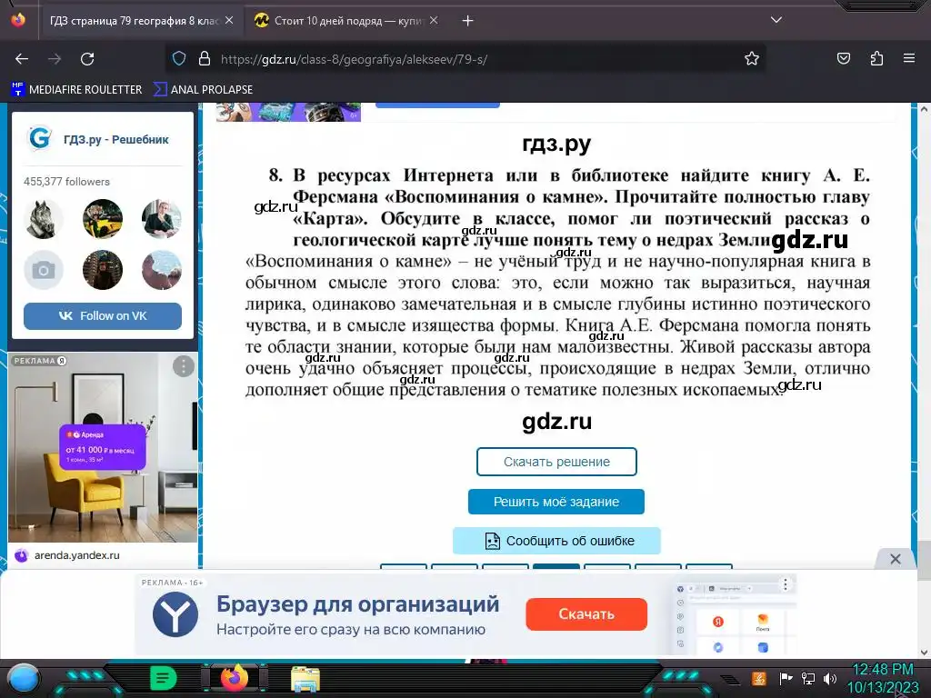Click Скачать in Yandex browser ad
The width and height of the screenshot is (931, 698).
point(586,613)
